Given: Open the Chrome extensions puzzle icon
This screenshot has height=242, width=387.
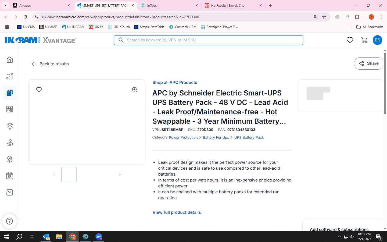Looking at the screenshot, I should (x=357, y=17).
